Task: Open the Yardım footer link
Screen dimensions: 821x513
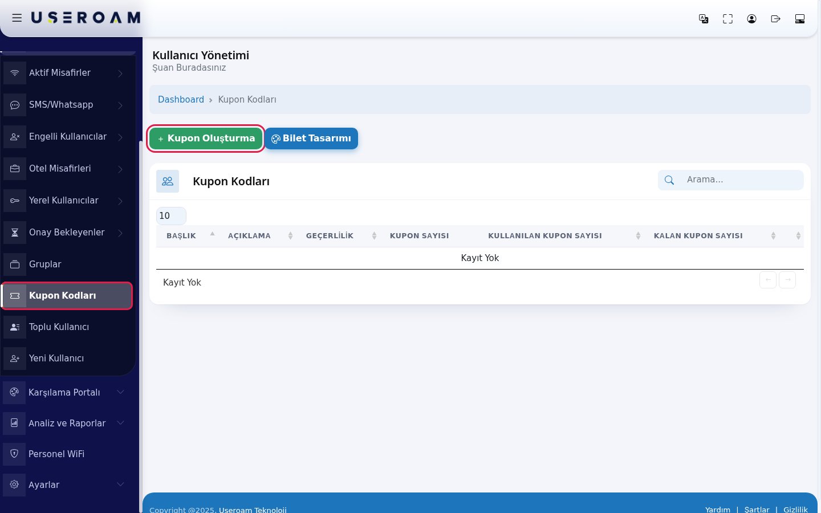Action: pos(717,510)
